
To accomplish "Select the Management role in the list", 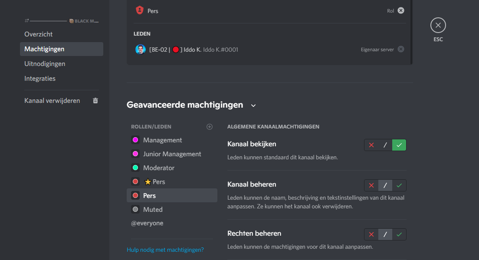I will point(162,140).
